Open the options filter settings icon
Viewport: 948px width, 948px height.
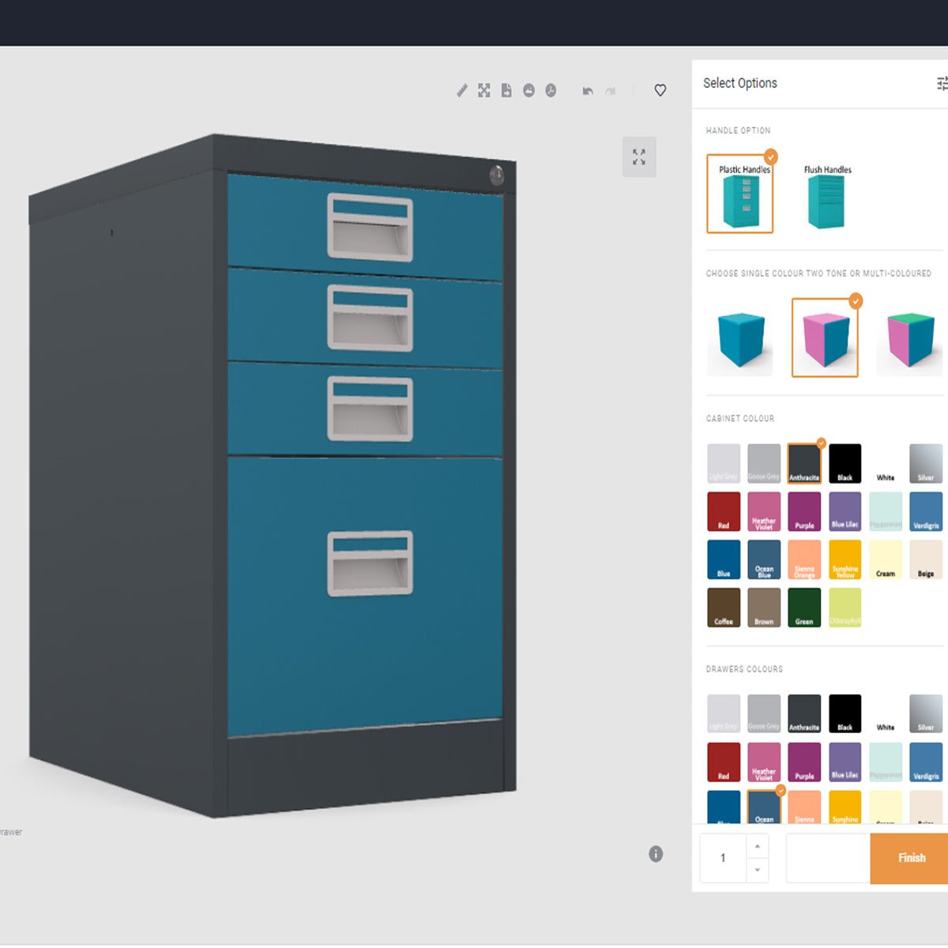point(941,83)
